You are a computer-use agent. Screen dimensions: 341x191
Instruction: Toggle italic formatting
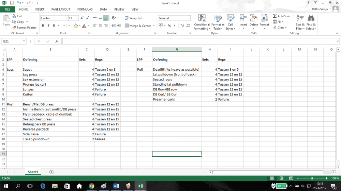pyautogui.click(x=49, y=26)
